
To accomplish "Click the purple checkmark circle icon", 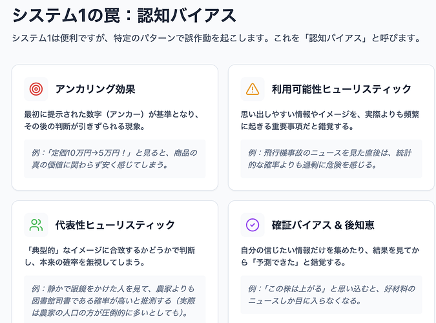I will click(253, 225).
